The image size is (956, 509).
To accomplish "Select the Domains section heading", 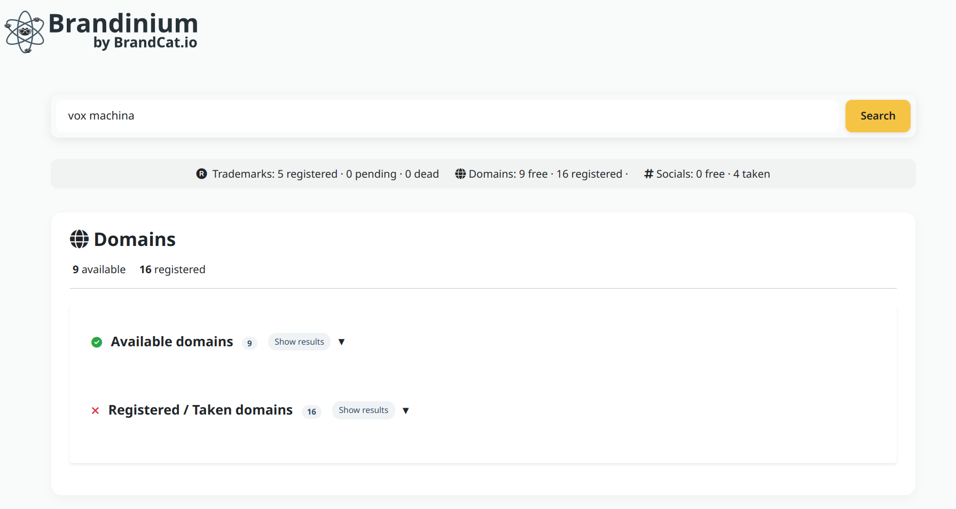I will (135, 240).
